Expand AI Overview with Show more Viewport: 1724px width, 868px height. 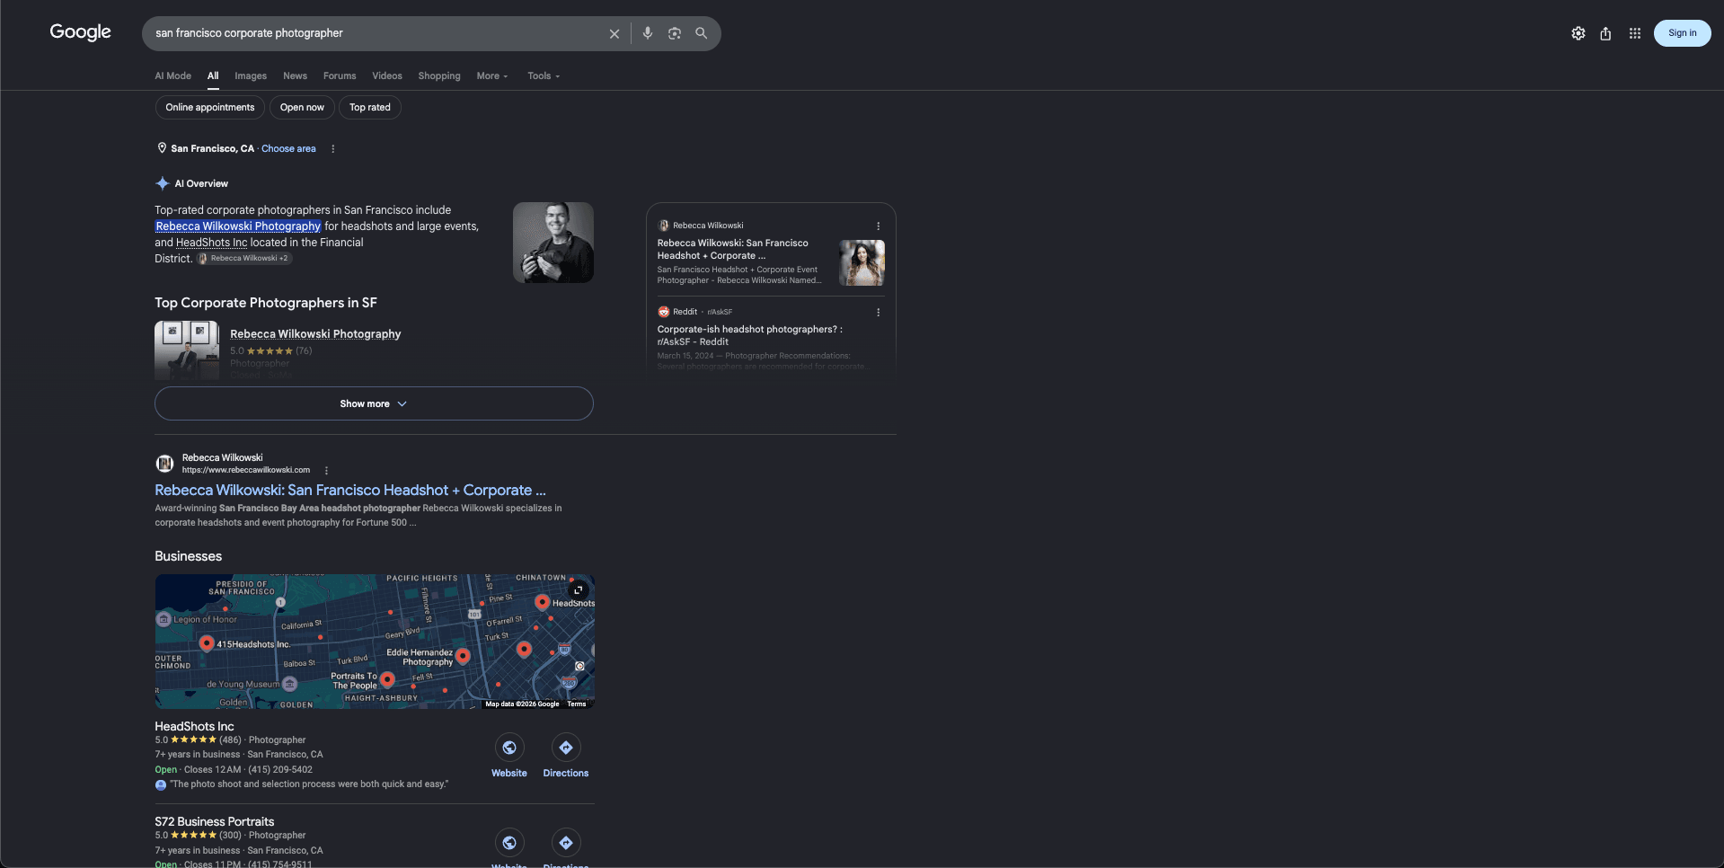pyautogui.click(x=374, y=404)
